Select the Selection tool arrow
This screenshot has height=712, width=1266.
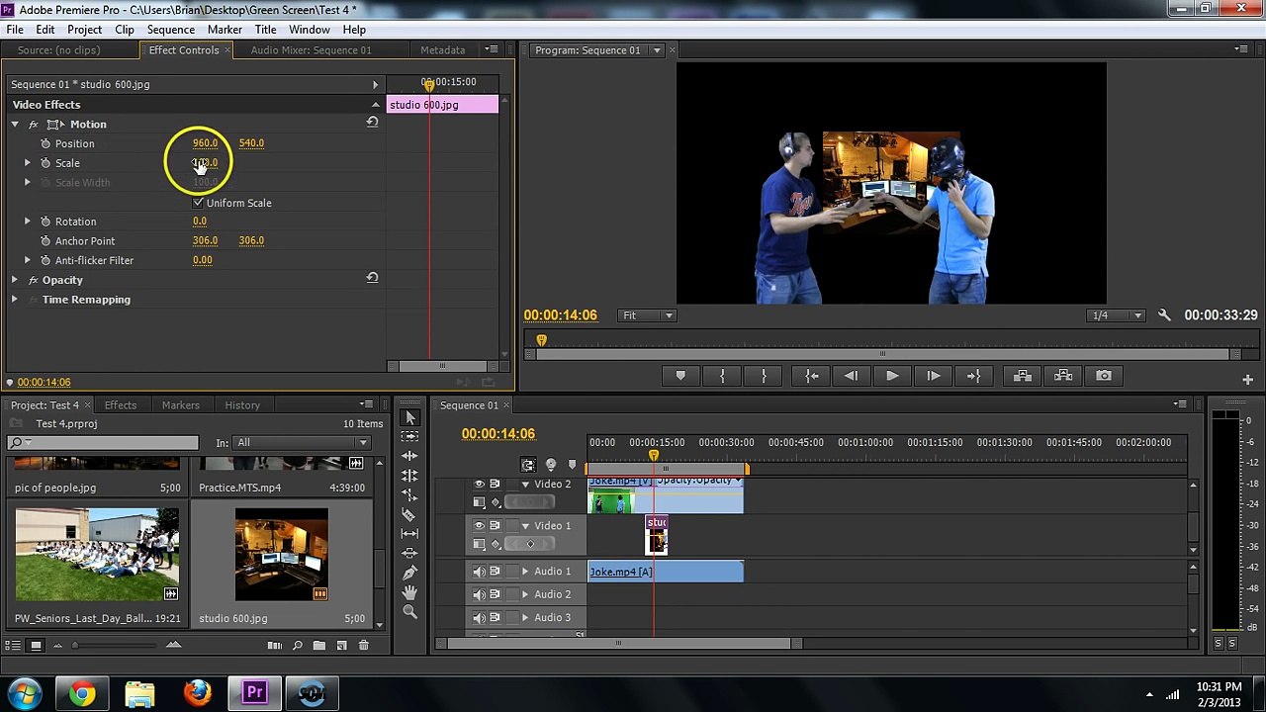[409, 417]
